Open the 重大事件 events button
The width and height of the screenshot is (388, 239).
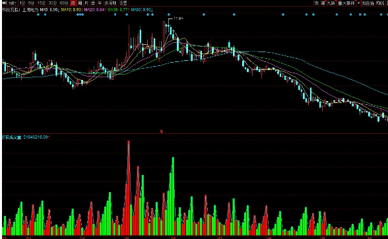click(x=346, y=3)
